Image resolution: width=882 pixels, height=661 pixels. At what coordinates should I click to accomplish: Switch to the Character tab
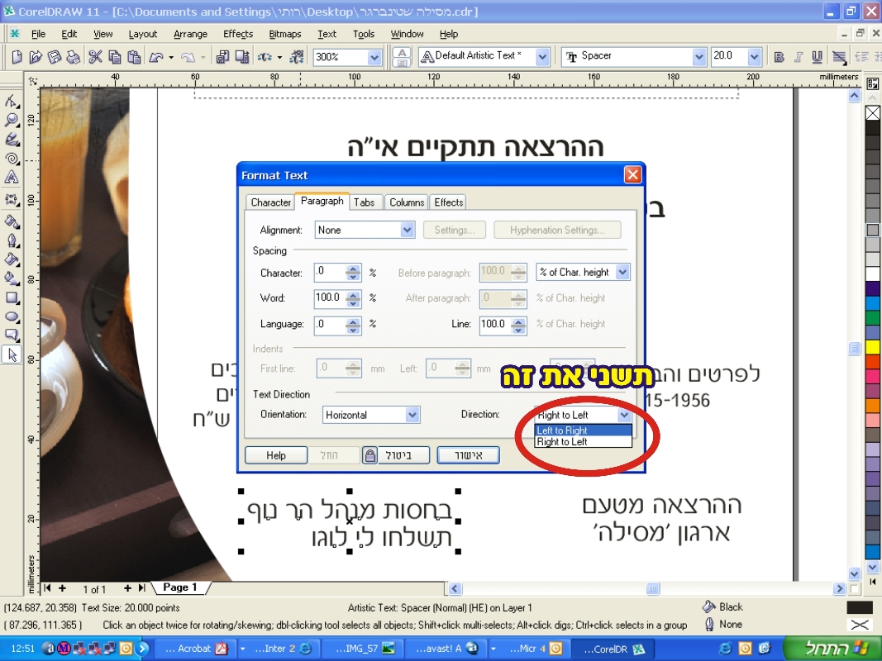(x=270, y=202)
